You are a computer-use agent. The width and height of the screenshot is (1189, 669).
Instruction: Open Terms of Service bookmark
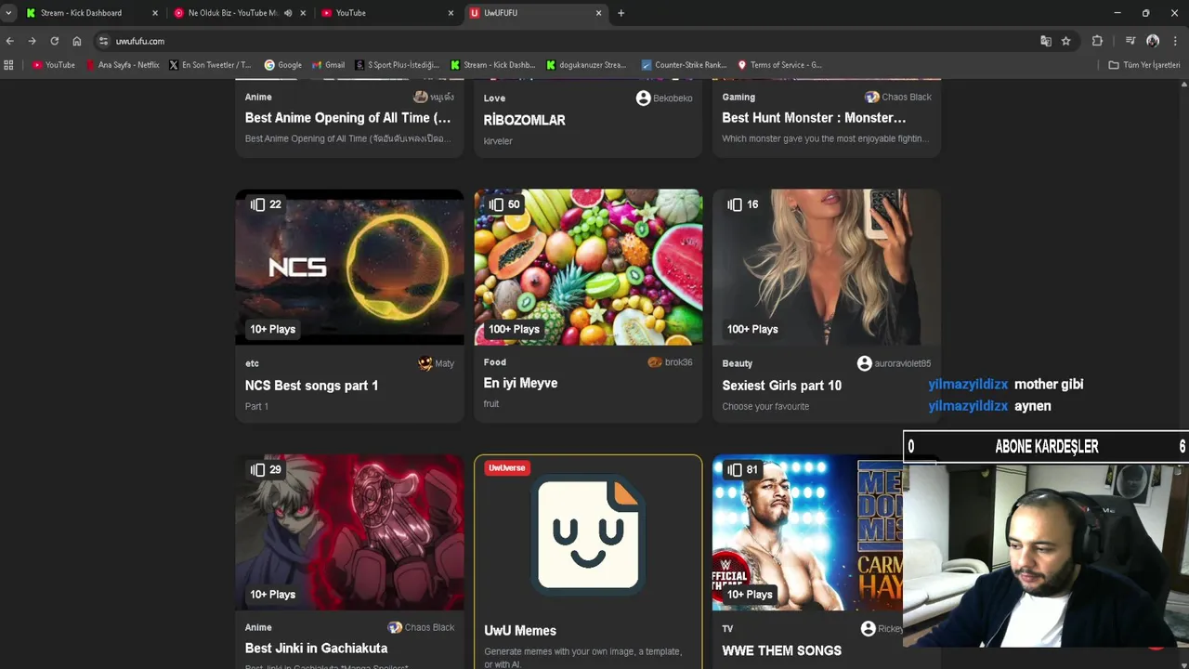780,65
